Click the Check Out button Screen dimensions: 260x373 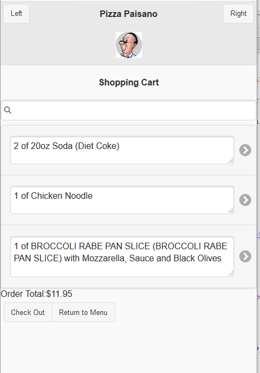click(x=28, y=312)
